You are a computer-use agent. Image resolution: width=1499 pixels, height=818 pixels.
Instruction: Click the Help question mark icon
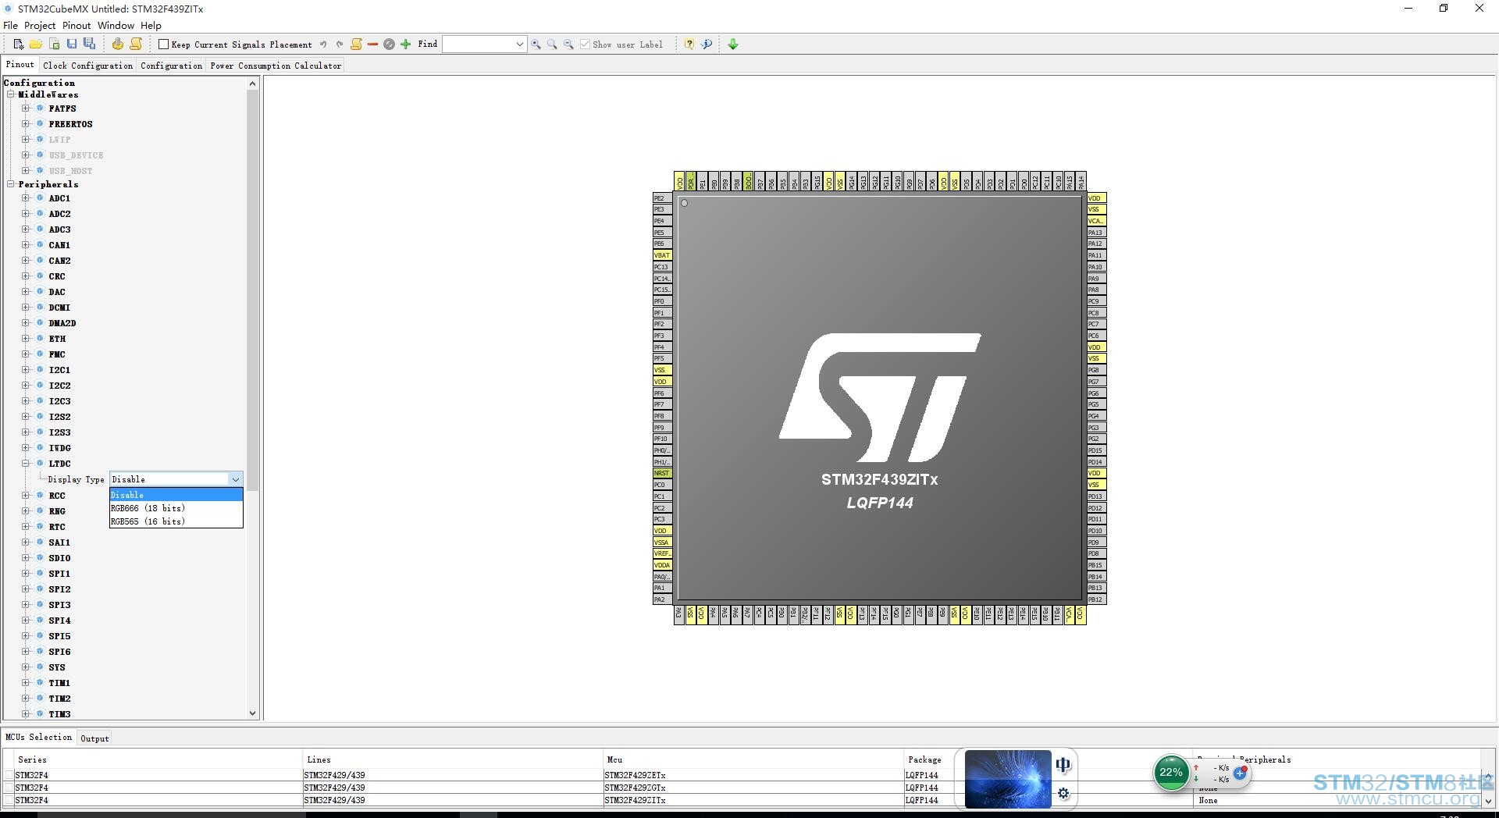(x=689, y=44)
